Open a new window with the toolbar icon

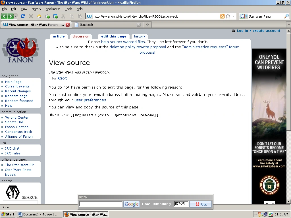55,16
